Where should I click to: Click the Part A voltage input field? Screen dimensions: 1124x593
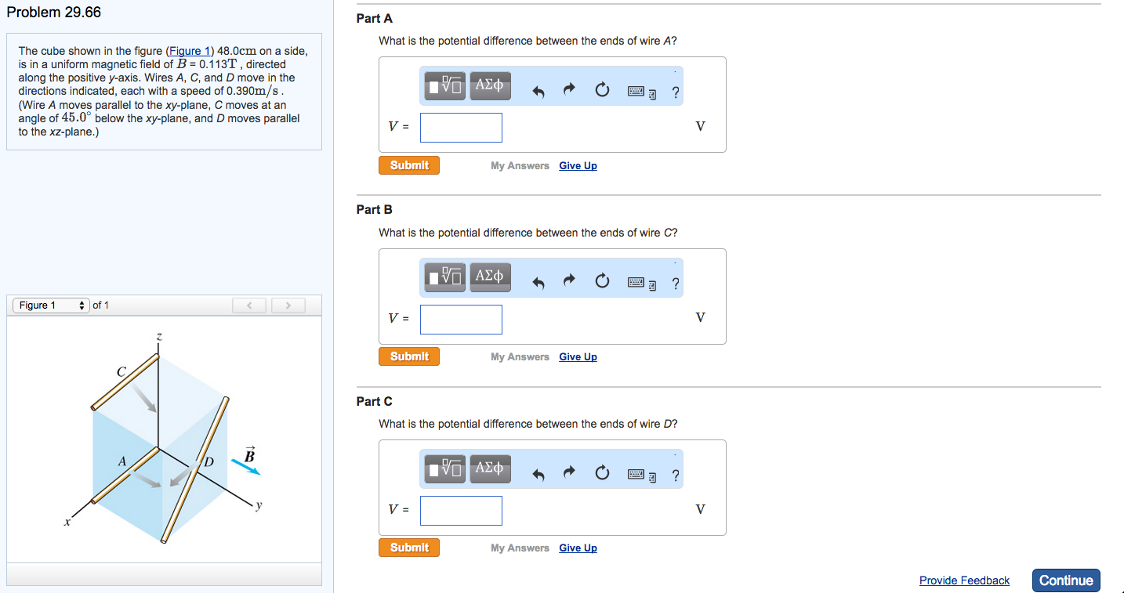(x=461, y=128)
